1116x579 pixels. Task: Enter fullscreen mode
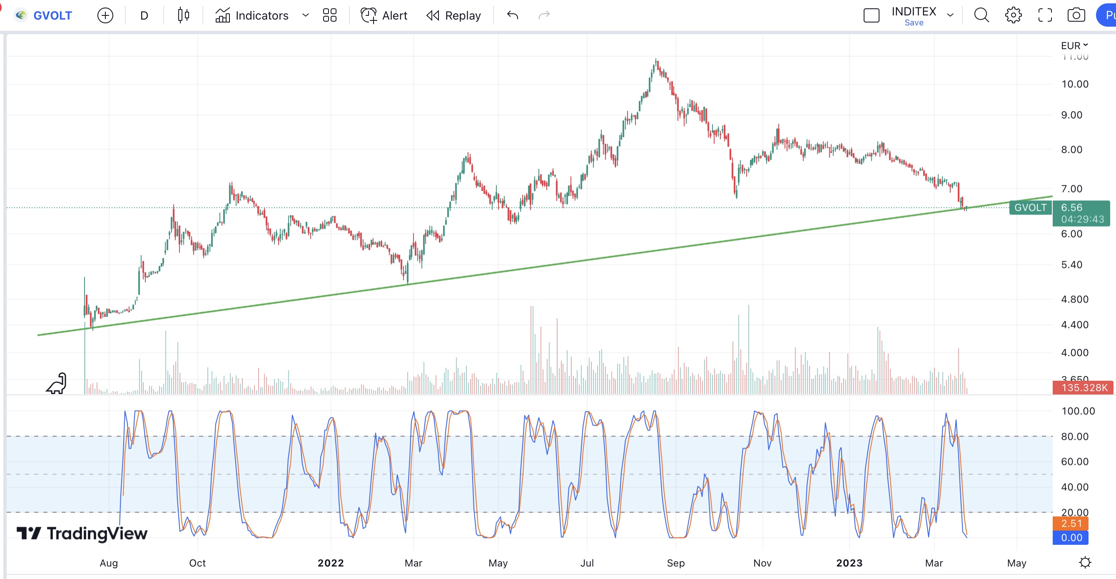(1044, 15)
